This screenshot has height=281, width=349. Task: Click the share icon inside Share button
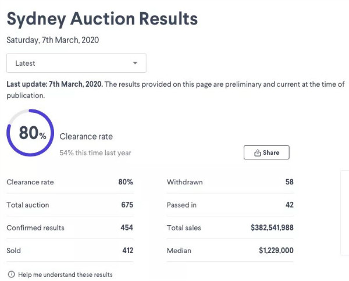[x=257, y=153]
